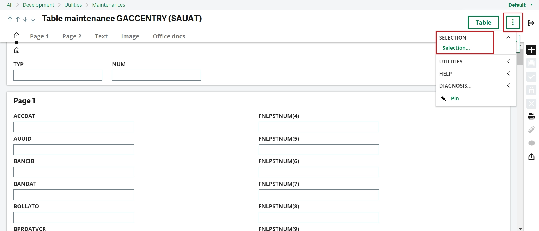Click the Table button
This screenshot has width=539, height=231.
click(x=483, y=22)
